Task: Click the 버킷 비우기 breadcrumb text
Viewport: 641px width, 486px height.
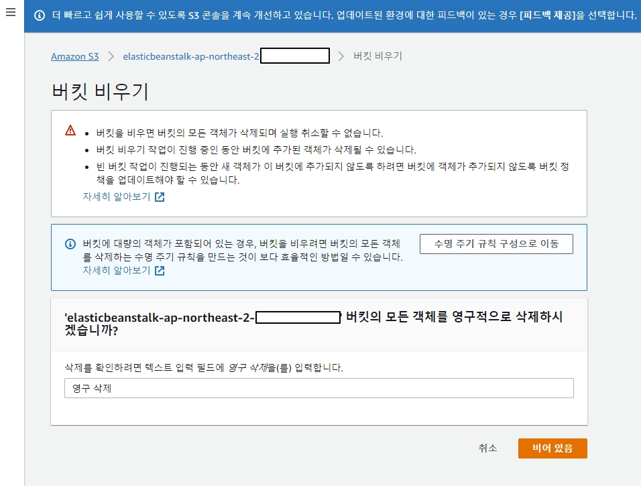Action: 377,56
